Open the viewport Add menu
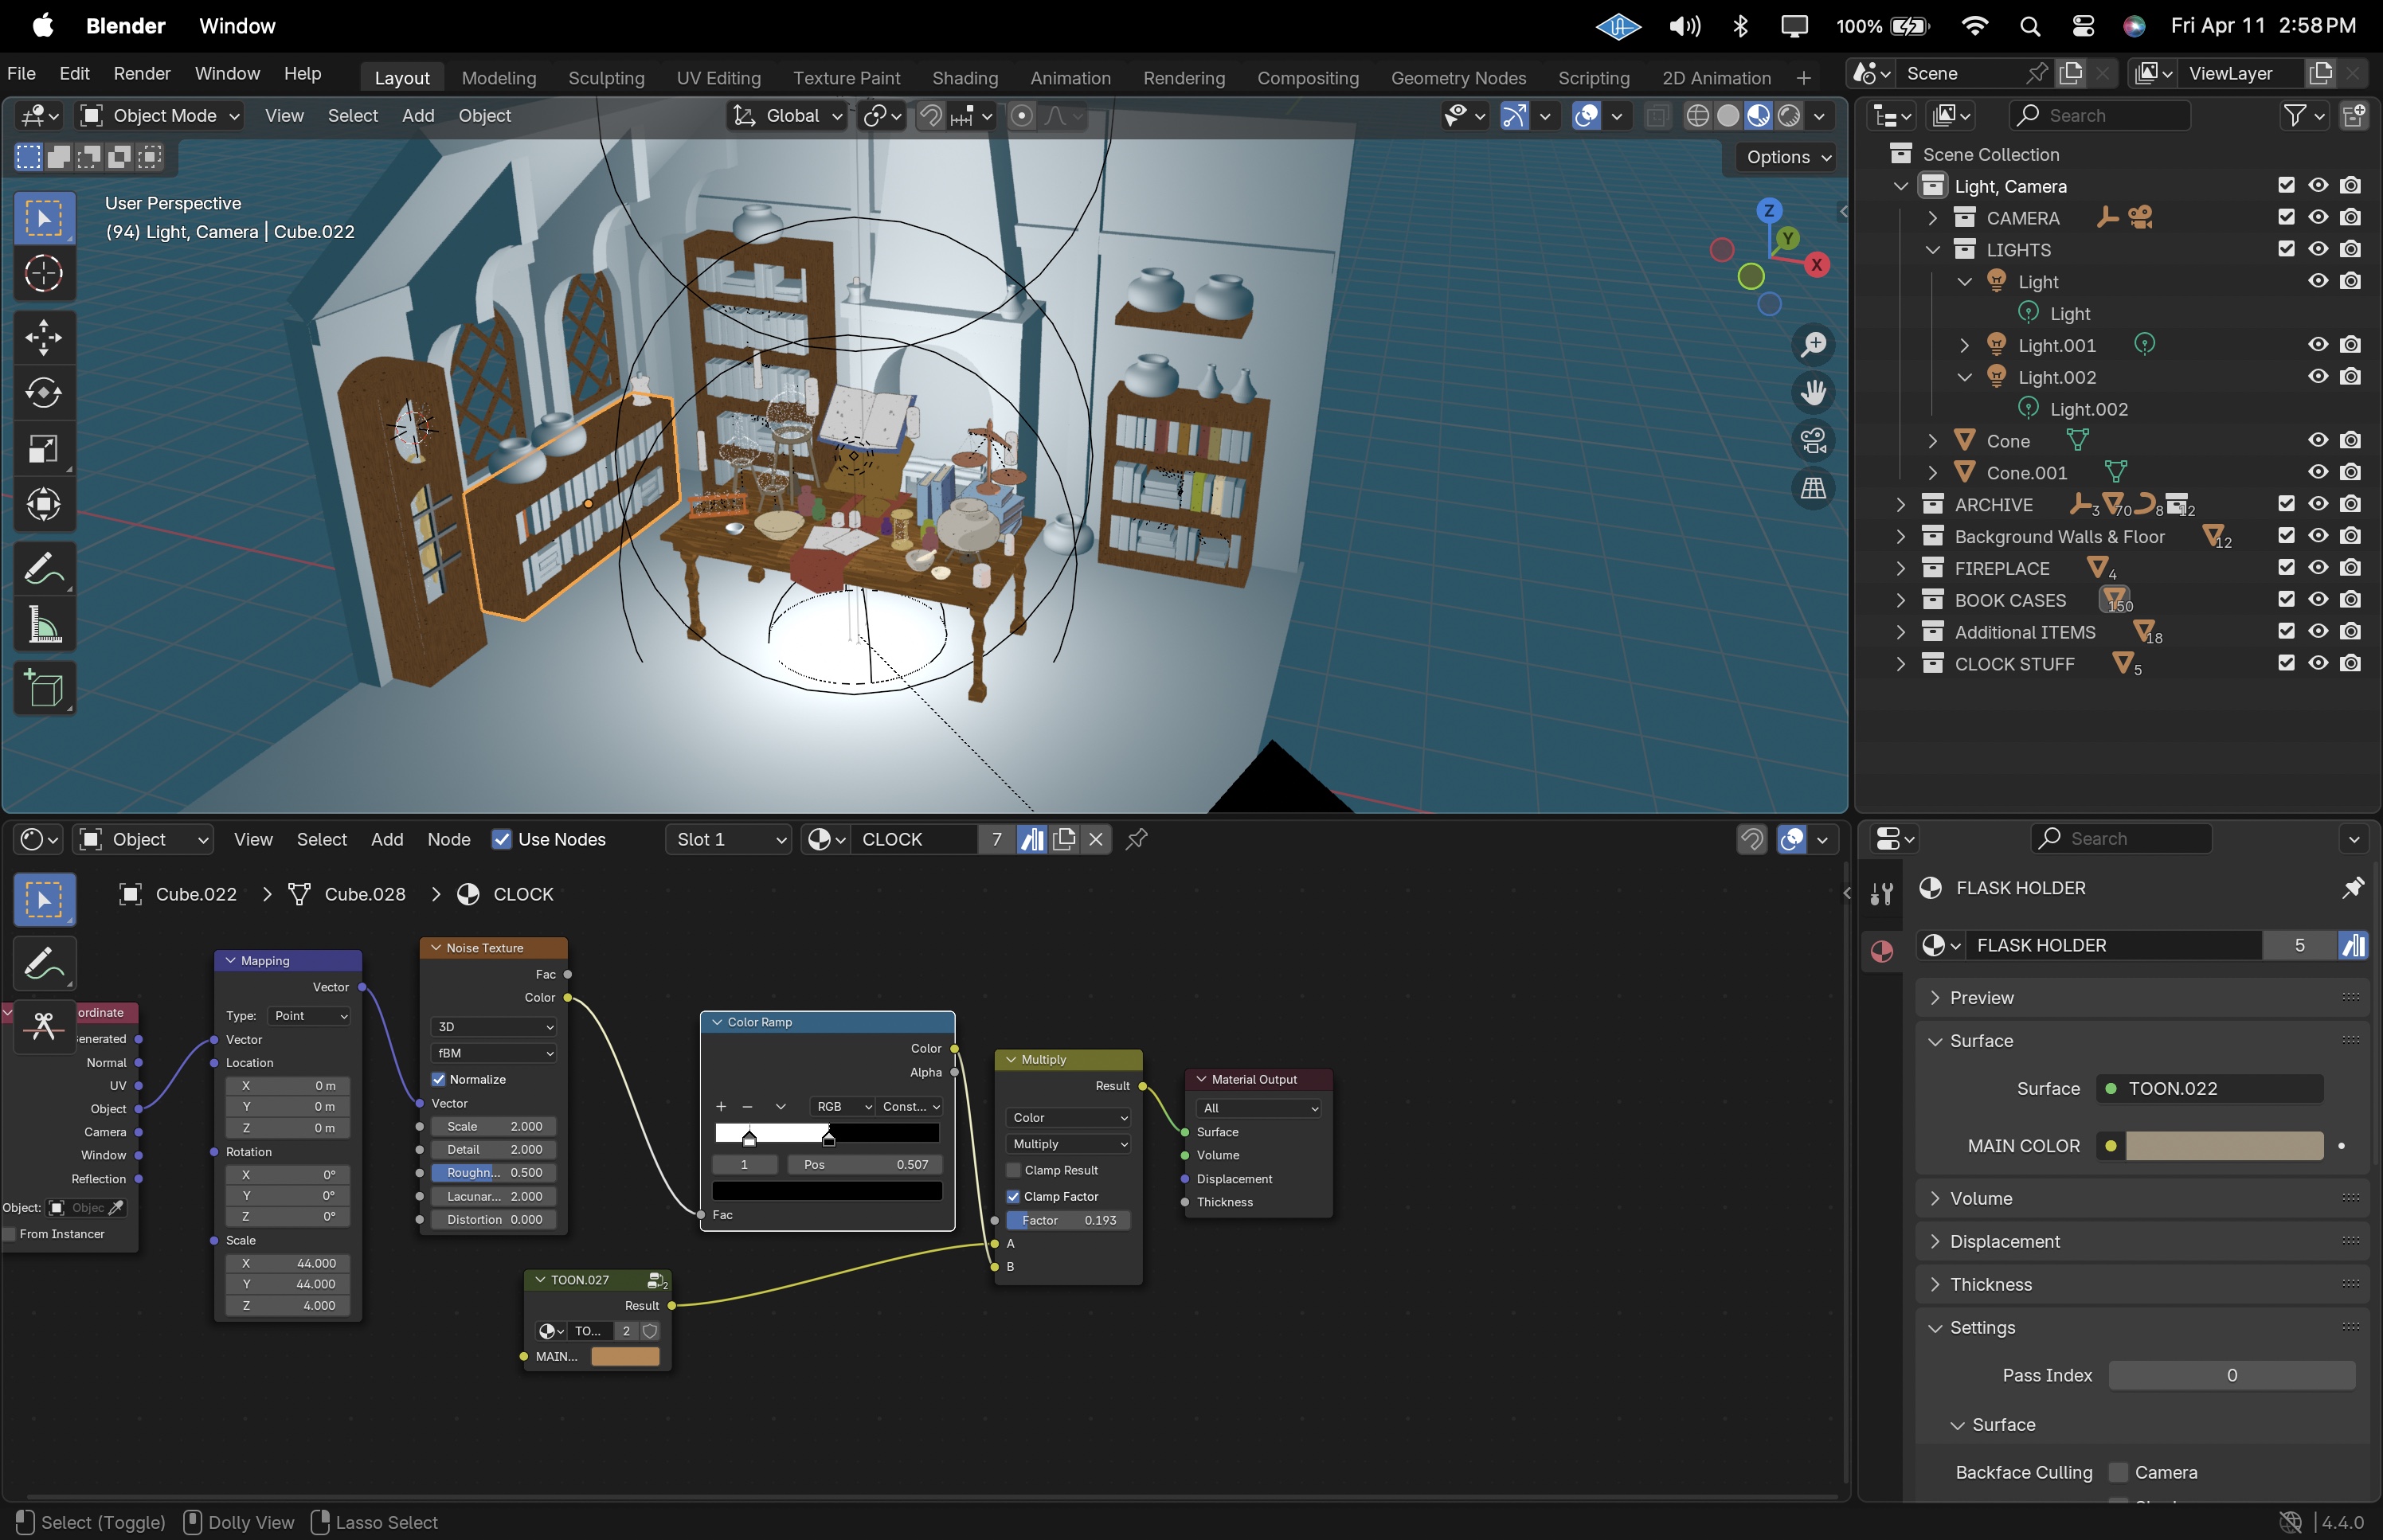Image resolution: width=2383 pixels, height=1540 pixels. click(x=417, y=116)
